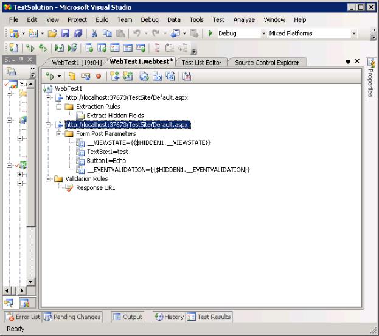Select the Response URL validation rule

(x=95, y=187)
